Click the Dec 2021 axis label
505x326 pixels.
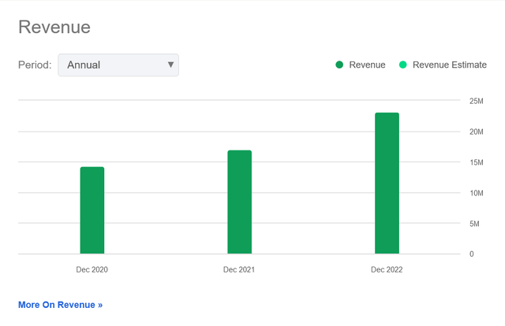239,269
